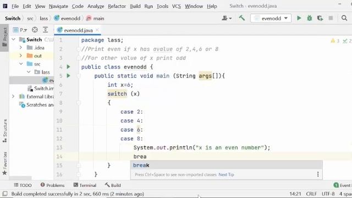Click the warnings indicator in editor corner
This screenshot has height=198, width=352.
335,41
